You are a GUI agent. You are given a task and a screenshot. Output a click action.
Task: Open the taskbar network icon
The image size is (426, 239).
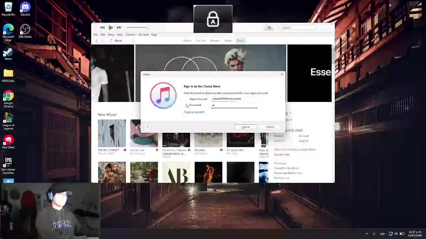pyautogui.click(x=391, y=234)
